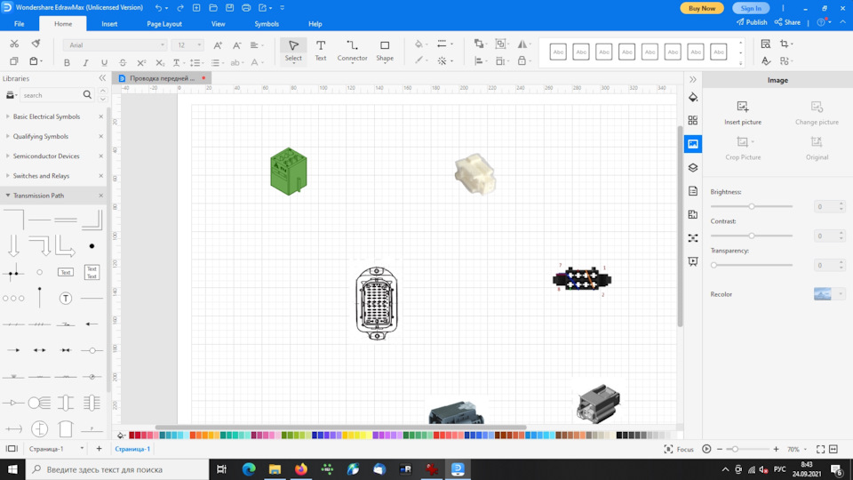This screenshot has width=853, height=480.
Task: Click the Cut scissors icon
Action: 14,44
